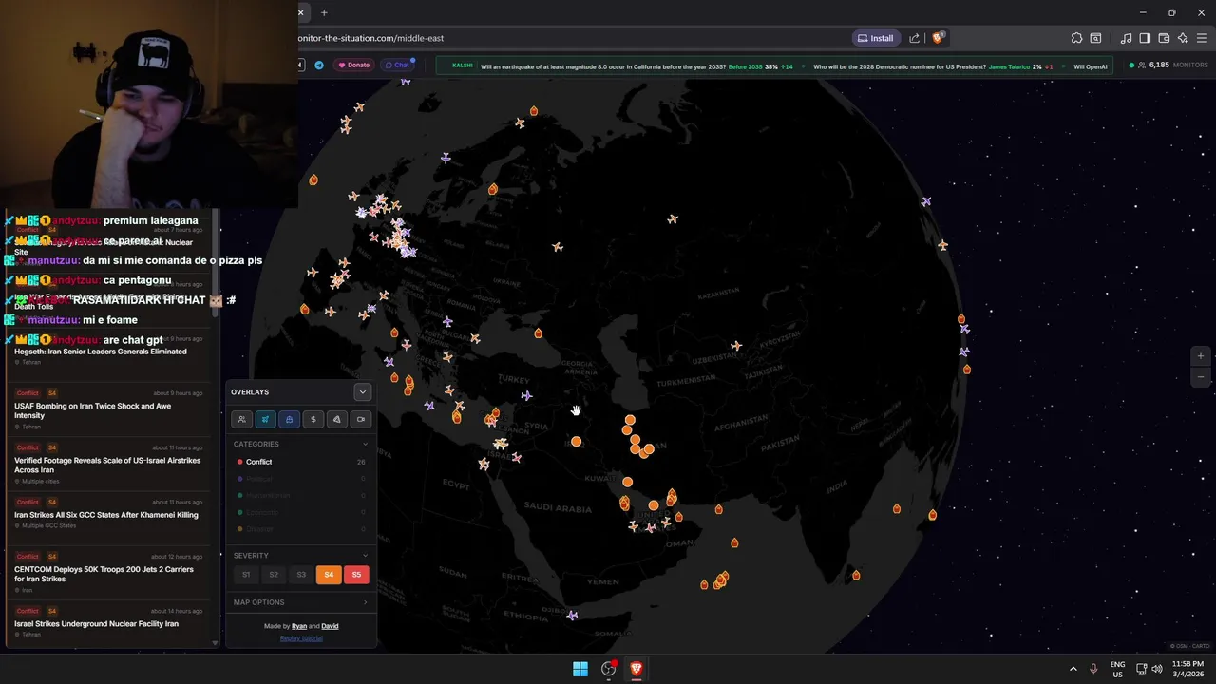
Task: Expand Map Options
Action: click(x=300, y=602)
